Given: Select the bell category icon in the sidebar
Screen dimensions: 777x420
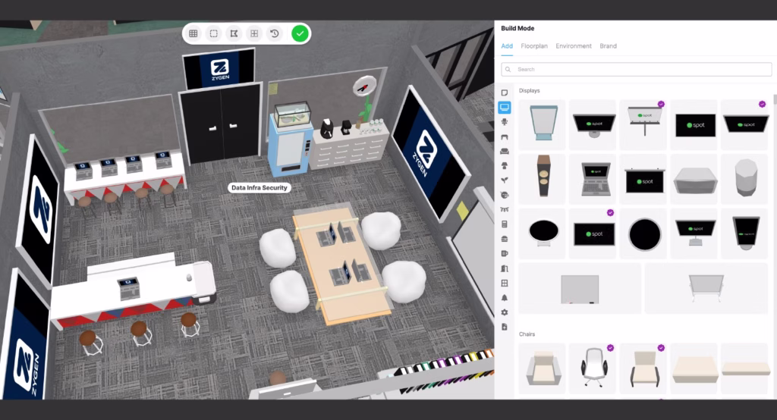Looking at the screenshot, I should (505, 298).
